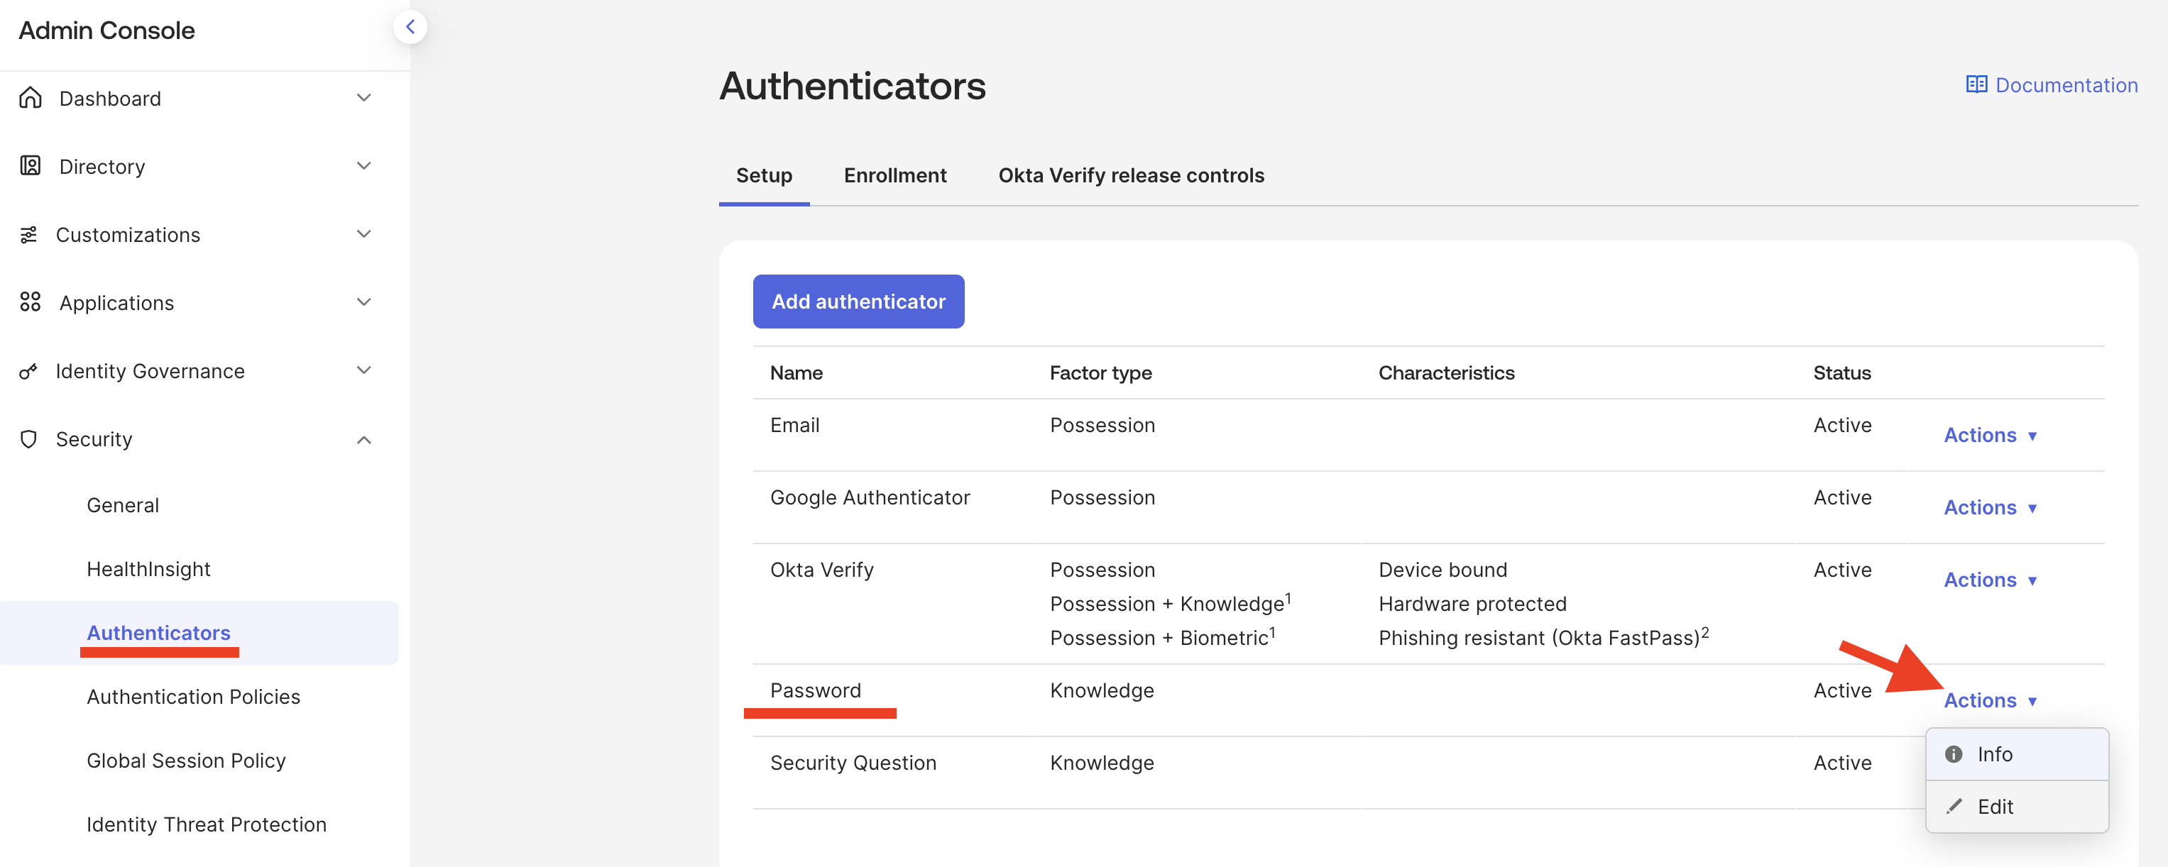Viewport: 2168px width, 867px height.
Task: Open Identity Threat Protection in sidebar
Action: [206, 825]
